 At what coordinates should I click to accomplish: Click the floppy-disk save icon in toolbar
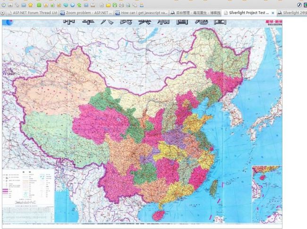click(x=93, y=5)
